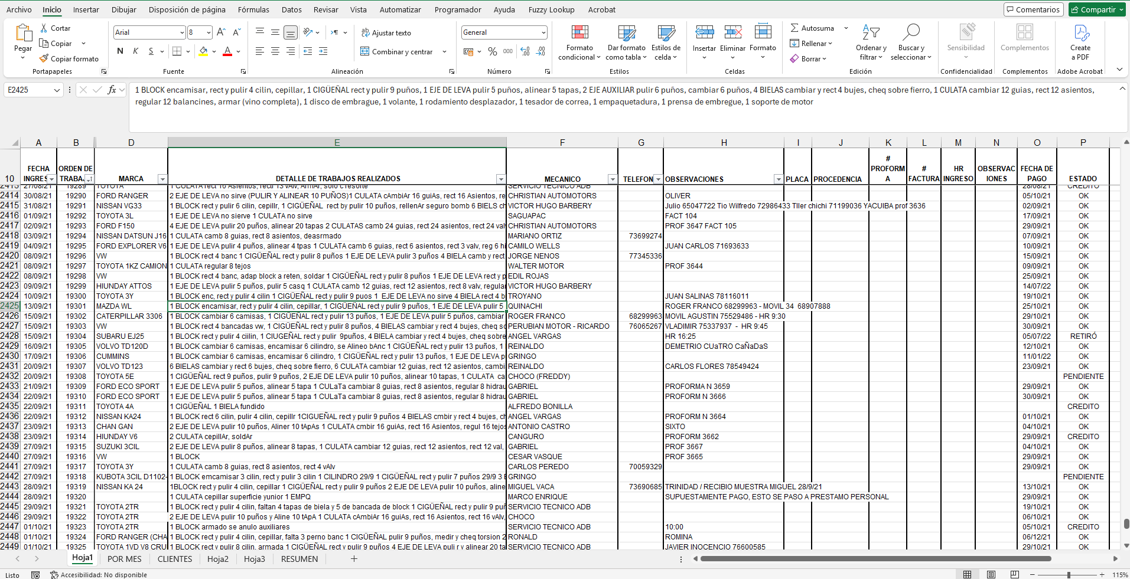Click the increase indent icon

point(323,51)
